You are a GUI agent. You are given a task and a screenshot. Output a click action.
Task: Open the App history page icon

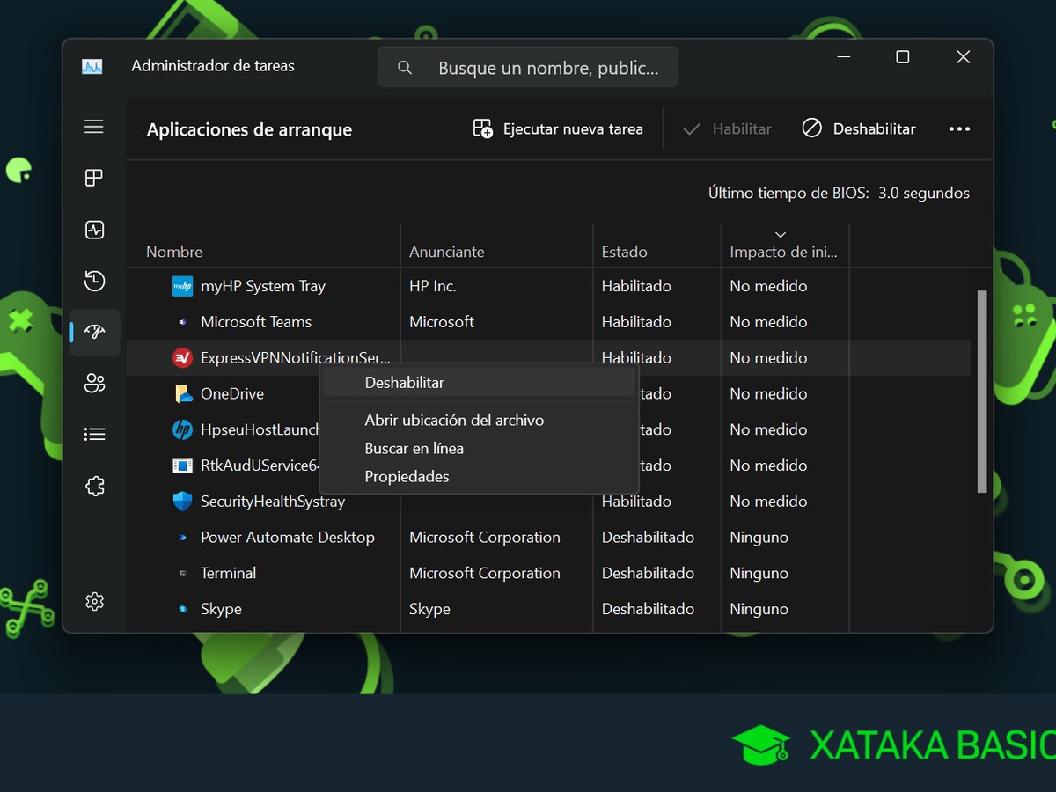coord(94,282)
